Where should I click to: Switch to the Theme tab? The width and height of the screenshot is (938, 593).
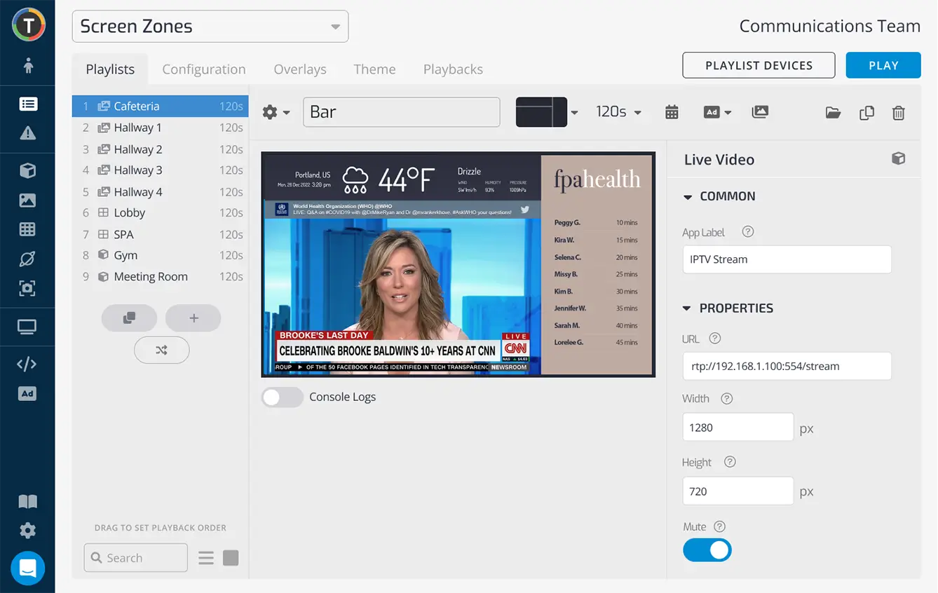374,69
